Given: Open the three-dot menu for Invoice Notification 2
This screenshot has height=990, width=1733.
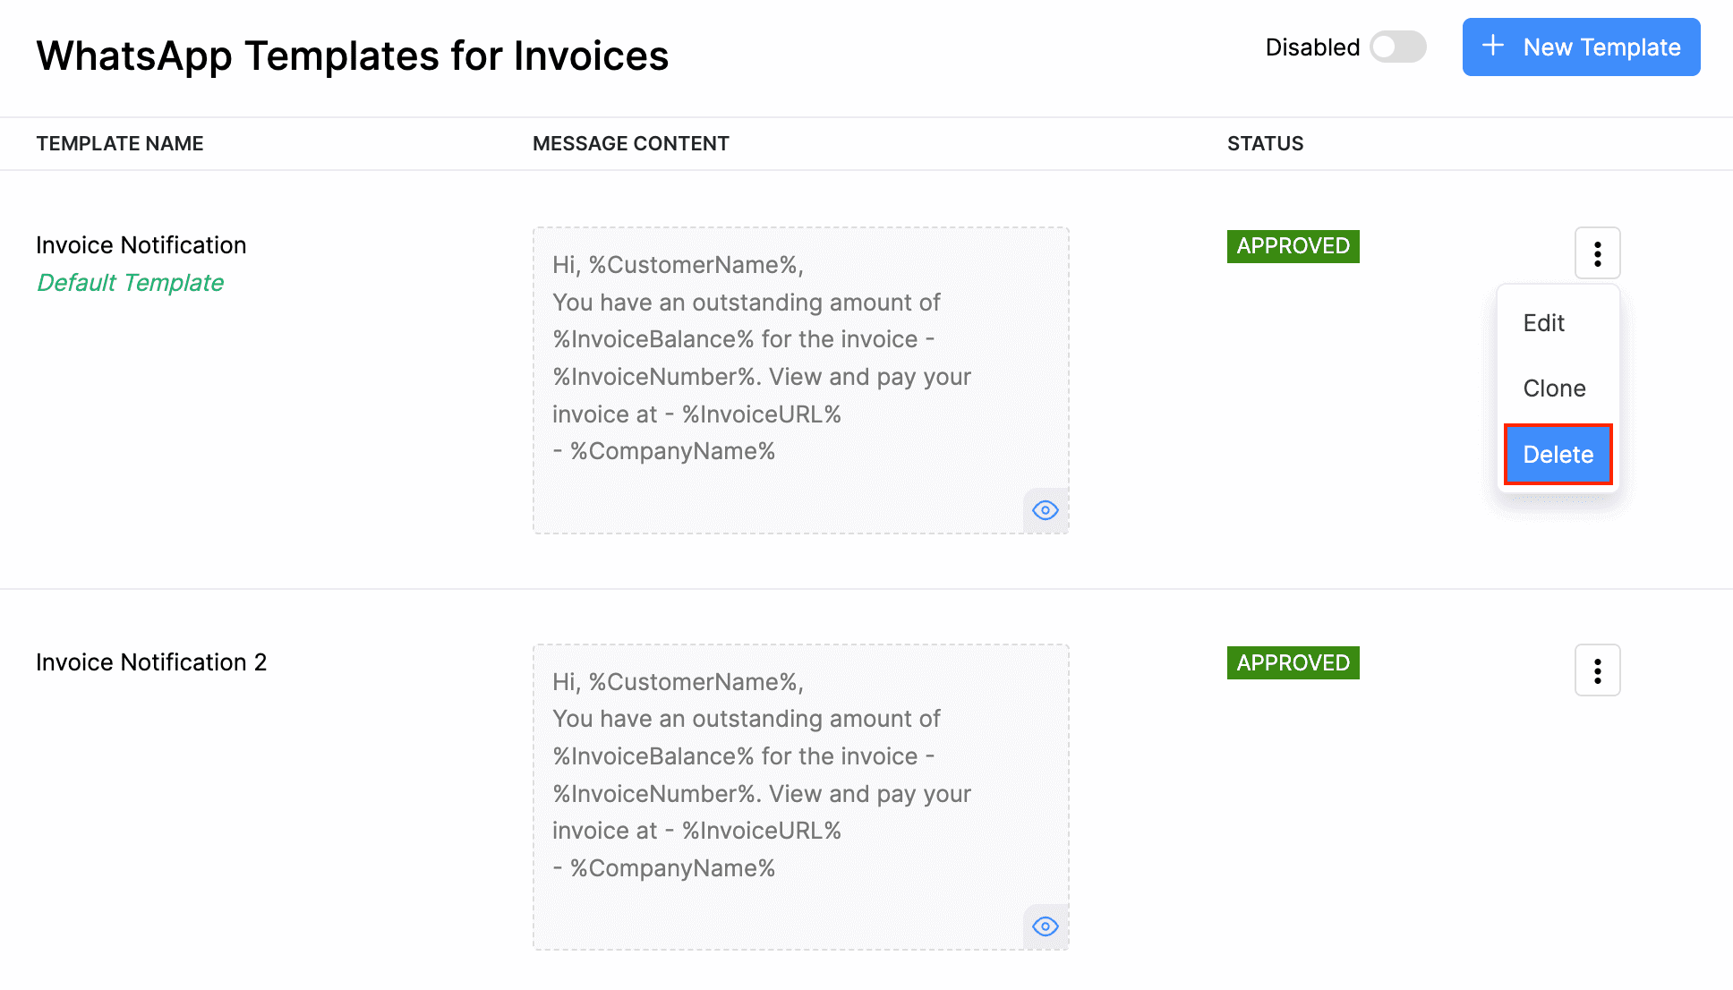Looking at the screenshot, I should pos(1597,670).
